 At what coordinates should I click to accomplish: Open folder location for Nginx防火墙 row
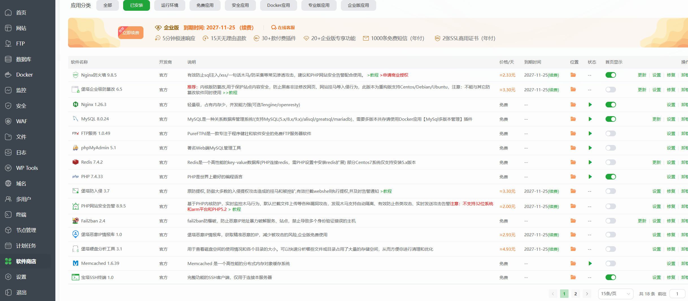coord(573,75)
